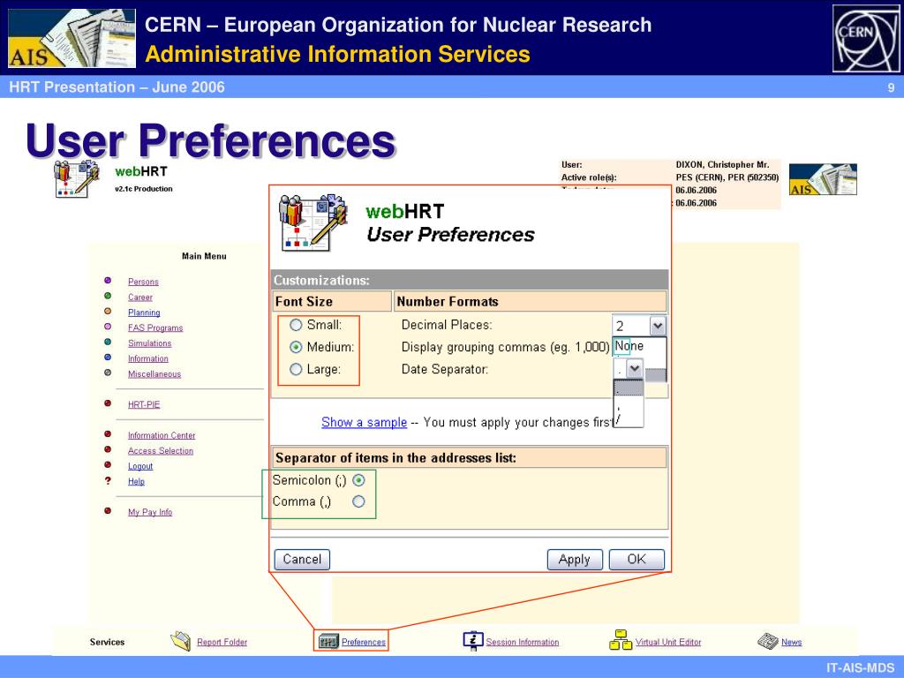Click the Logout link
904x678 pixels.
140,466
